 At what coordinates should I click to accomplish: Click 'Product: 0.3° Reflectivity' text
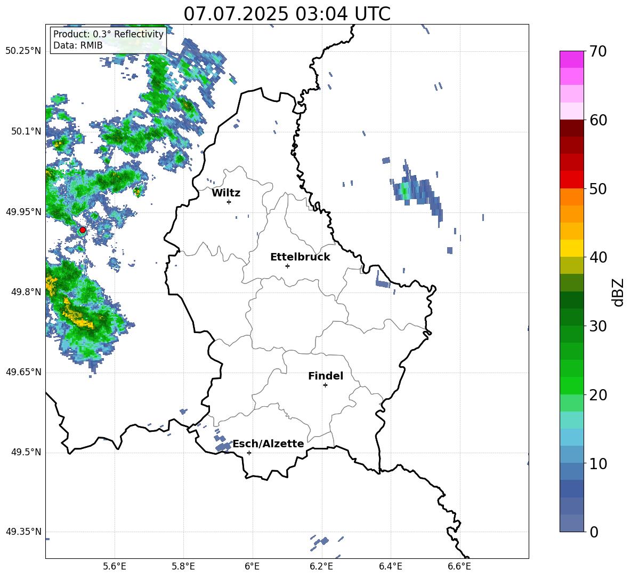point(108,34)
